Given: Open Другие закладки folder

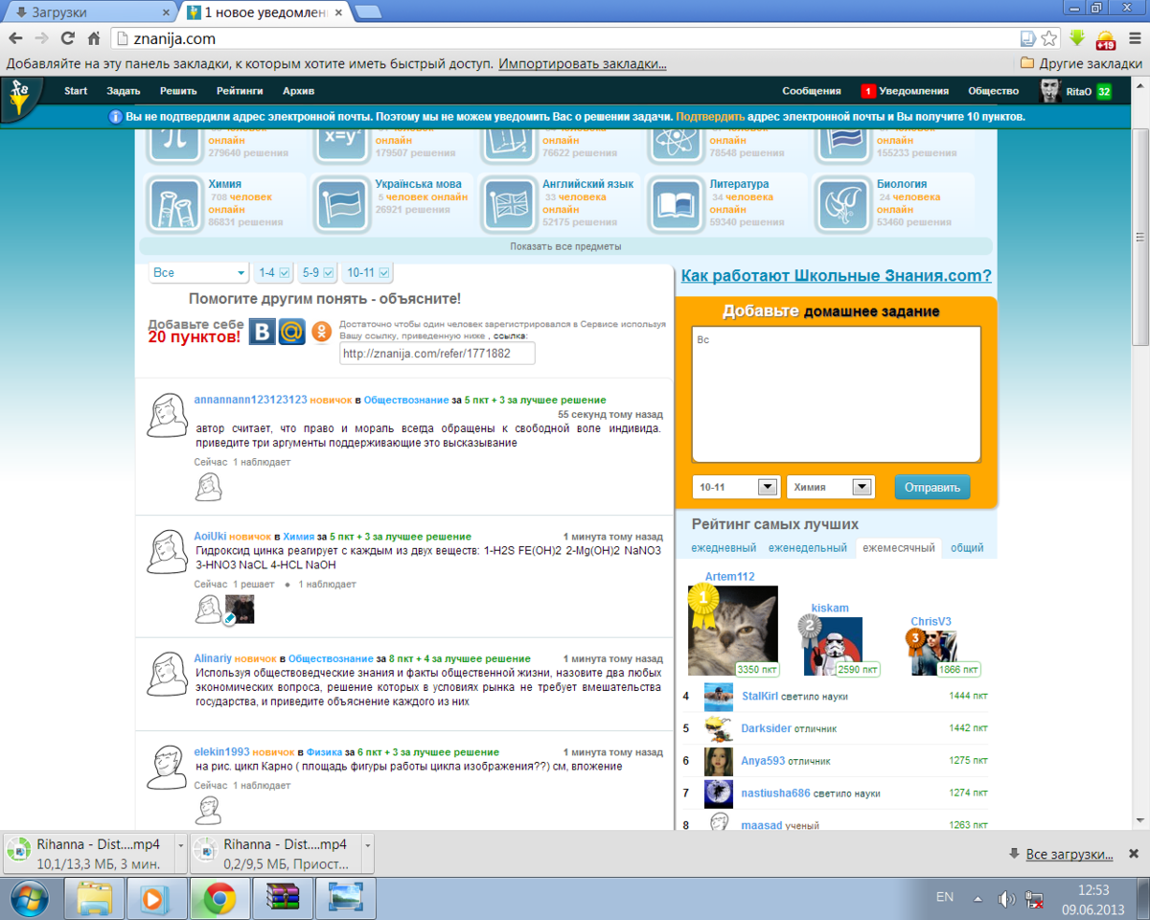Looking at the screenshot, I should pyautogui.click(x=1082, y=63).
